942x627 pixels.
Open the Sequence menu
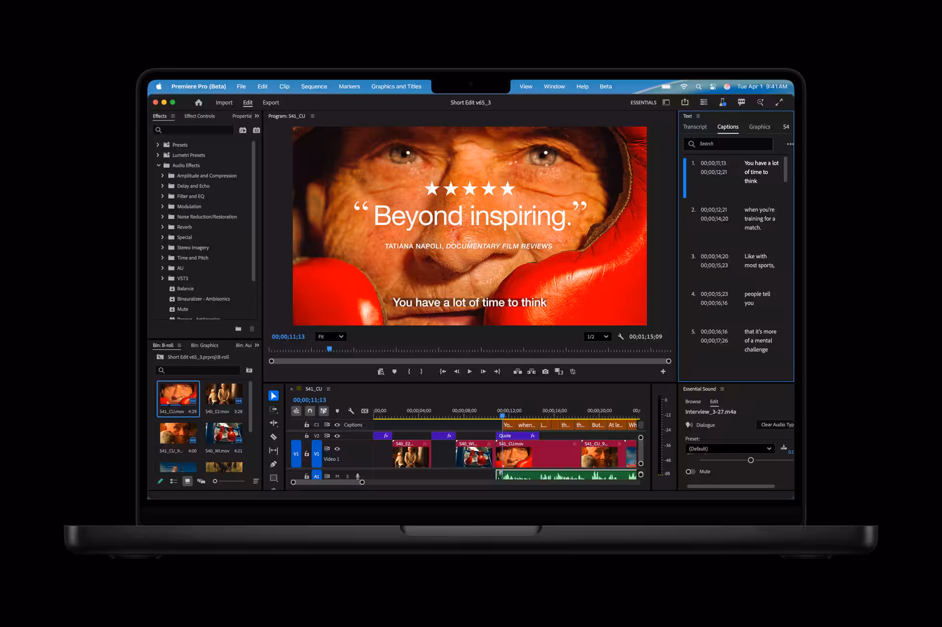coord(314,86)
